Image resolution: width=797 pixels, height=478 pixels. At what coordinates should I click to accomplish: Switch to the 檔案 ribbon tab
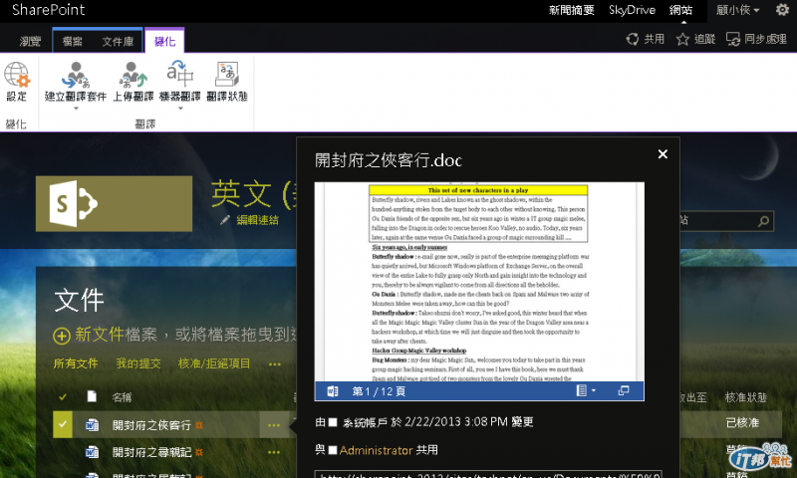click(72, 41)
